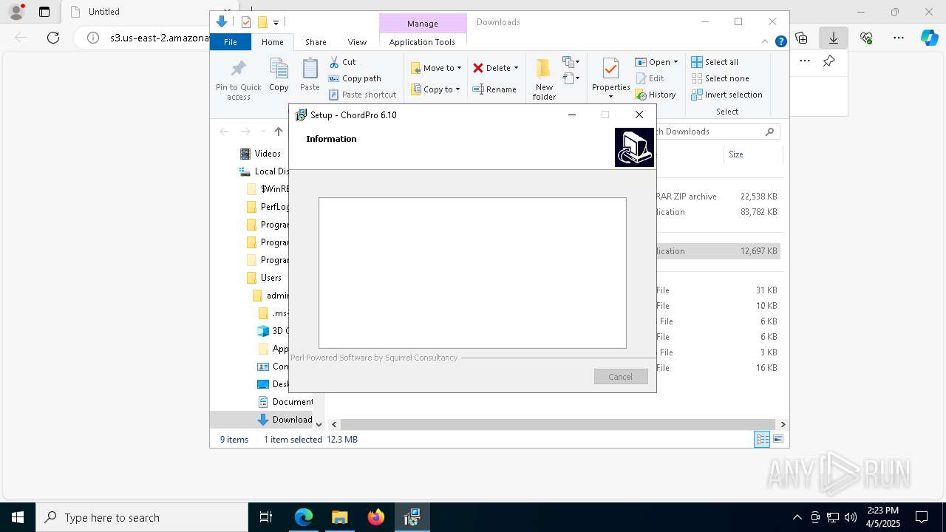Image resolution: width=946 pixels, height=532 pixels.
Task: Click the taskbar search box
Action: point(142,517)
